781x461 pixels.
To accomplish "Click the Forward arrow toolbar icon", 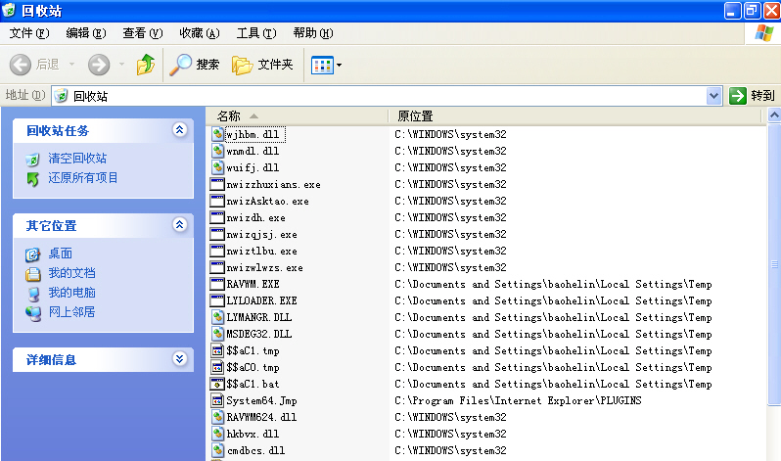I will tap(99, 65).
